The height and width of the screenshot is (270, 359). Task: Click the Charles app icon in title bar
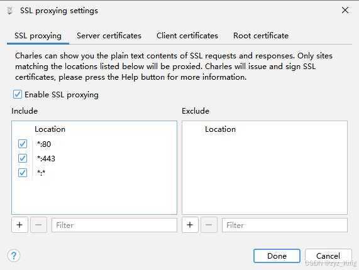pos(10,11)
